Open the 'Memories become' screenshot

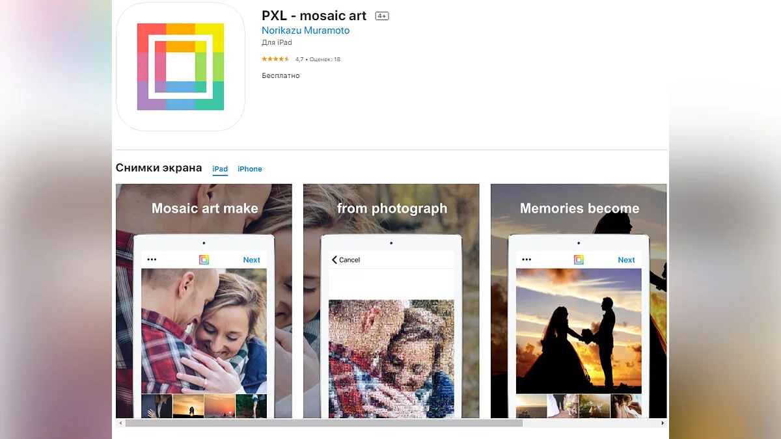[x=579, y=301]
